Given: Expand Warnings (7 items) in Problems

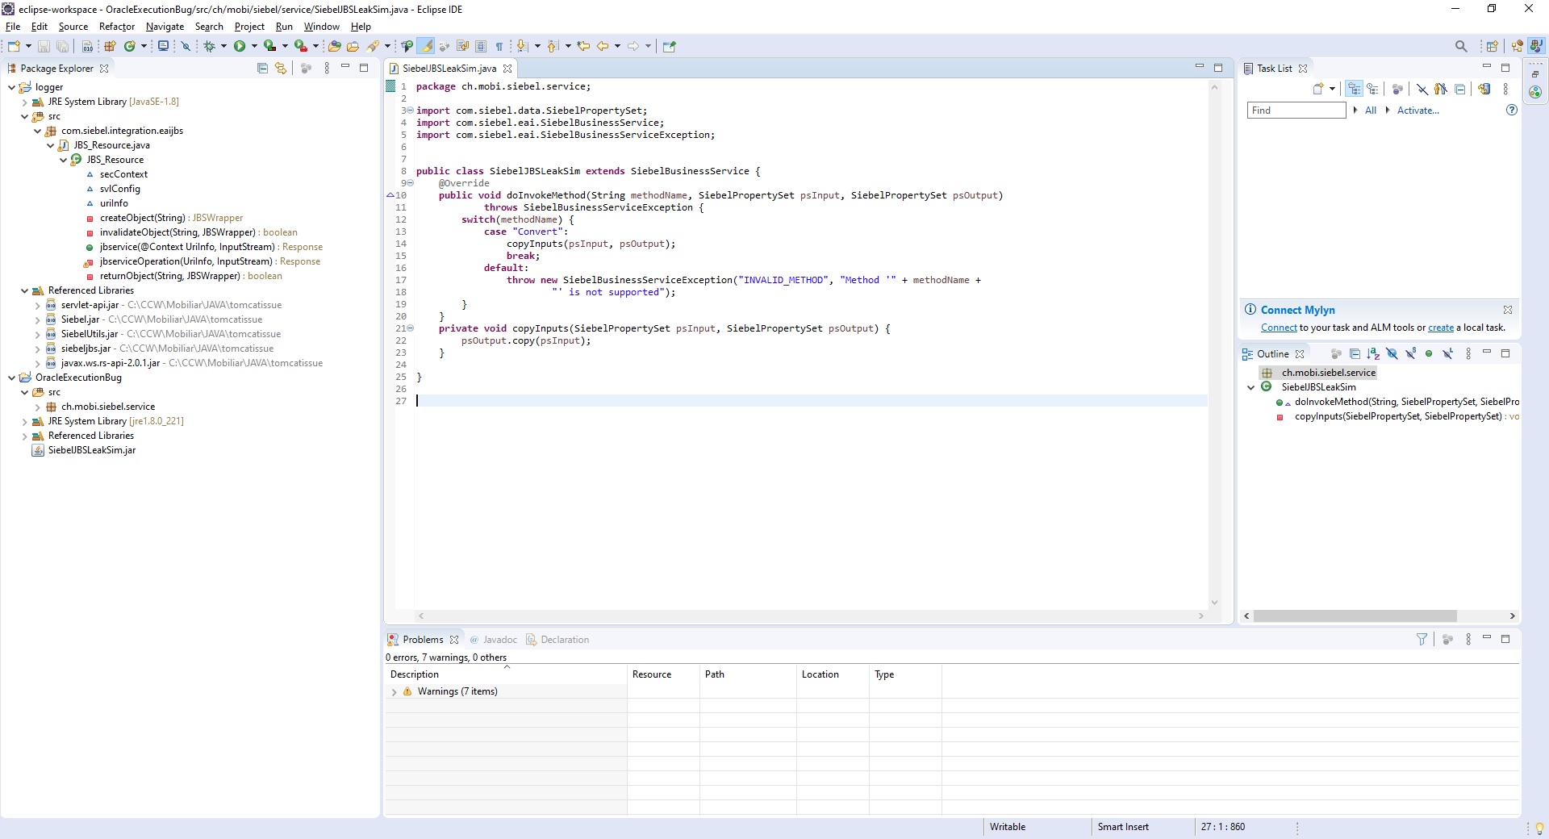Looking at the screenshot, I should coord(394,691).
